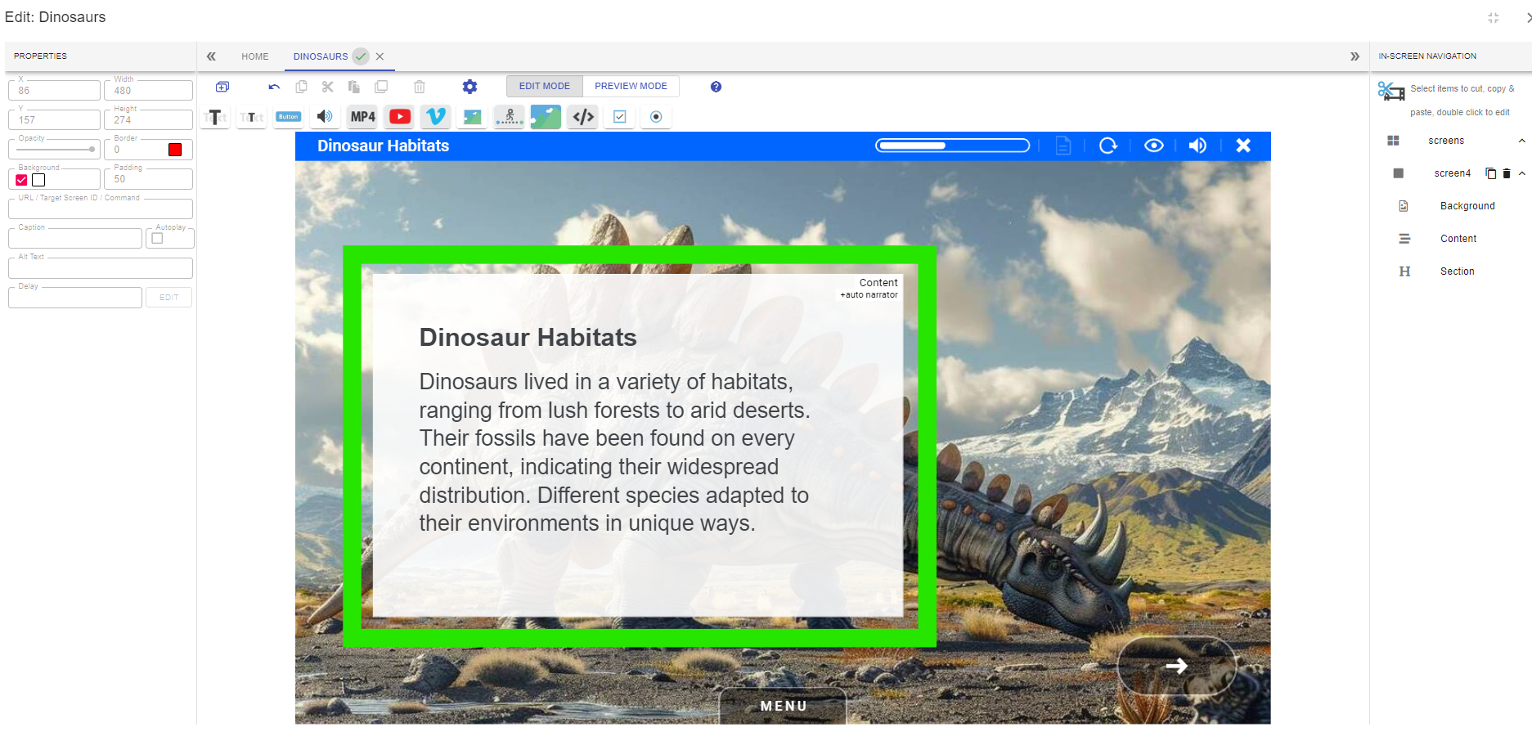Click the Caption input field
The image size is (1532, 736).
pyautogui.click(x=75, y=239)
